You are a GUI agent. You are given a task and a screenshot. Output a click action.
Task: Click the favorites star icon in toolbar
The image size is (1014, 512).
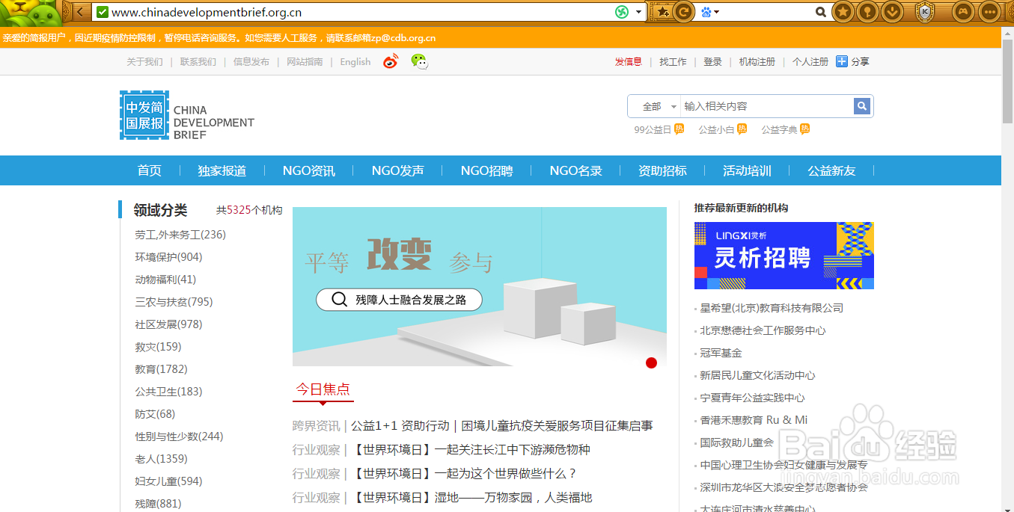coord(843,11)
